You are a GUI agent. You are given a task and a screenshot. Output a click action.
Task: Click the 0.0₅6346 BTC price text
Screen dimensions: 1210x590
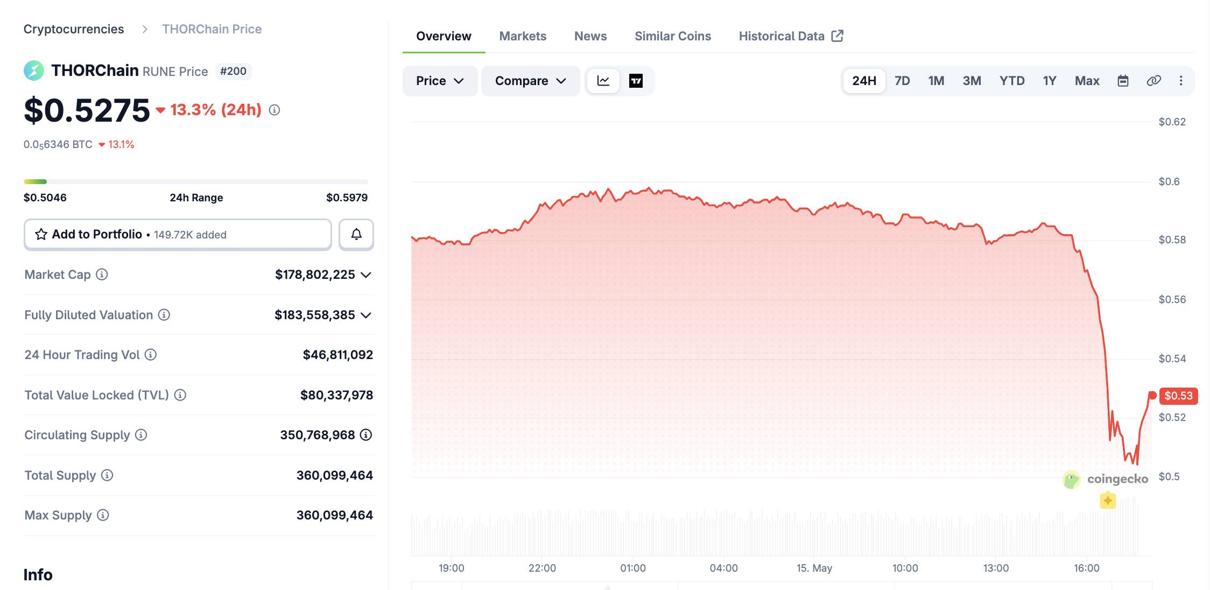click(58, 144)
